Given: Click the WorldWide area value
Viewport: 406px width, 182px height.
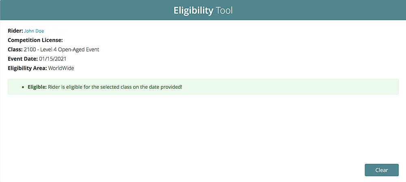Looking at the screenshot, I should point(61,68).
